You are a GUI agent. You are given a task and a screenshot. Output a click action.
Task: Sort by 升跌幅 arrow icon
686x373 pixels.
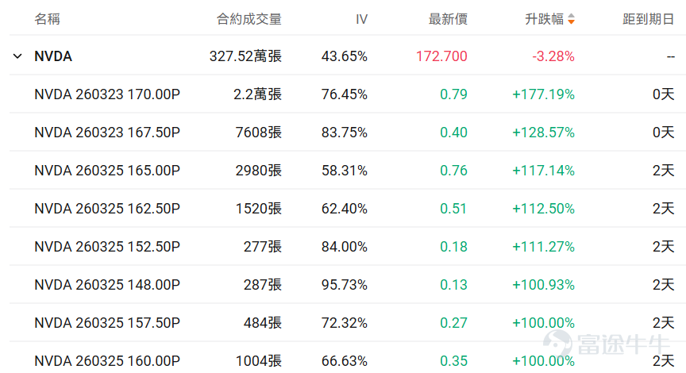point(571,19)
